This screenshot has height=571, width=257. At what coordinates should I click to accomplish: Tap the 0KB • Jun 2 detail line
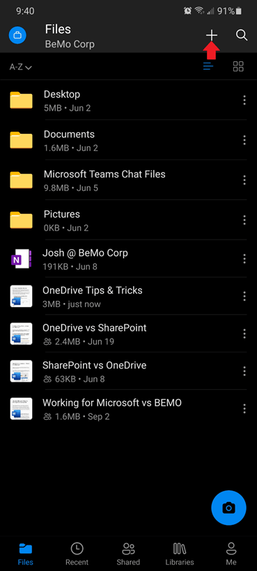[66, 228]
